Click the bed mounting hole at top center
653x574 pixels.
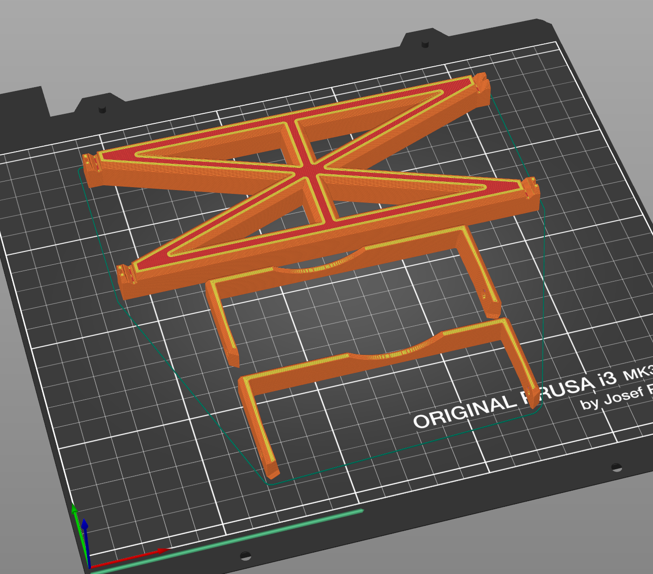[425, 45]
